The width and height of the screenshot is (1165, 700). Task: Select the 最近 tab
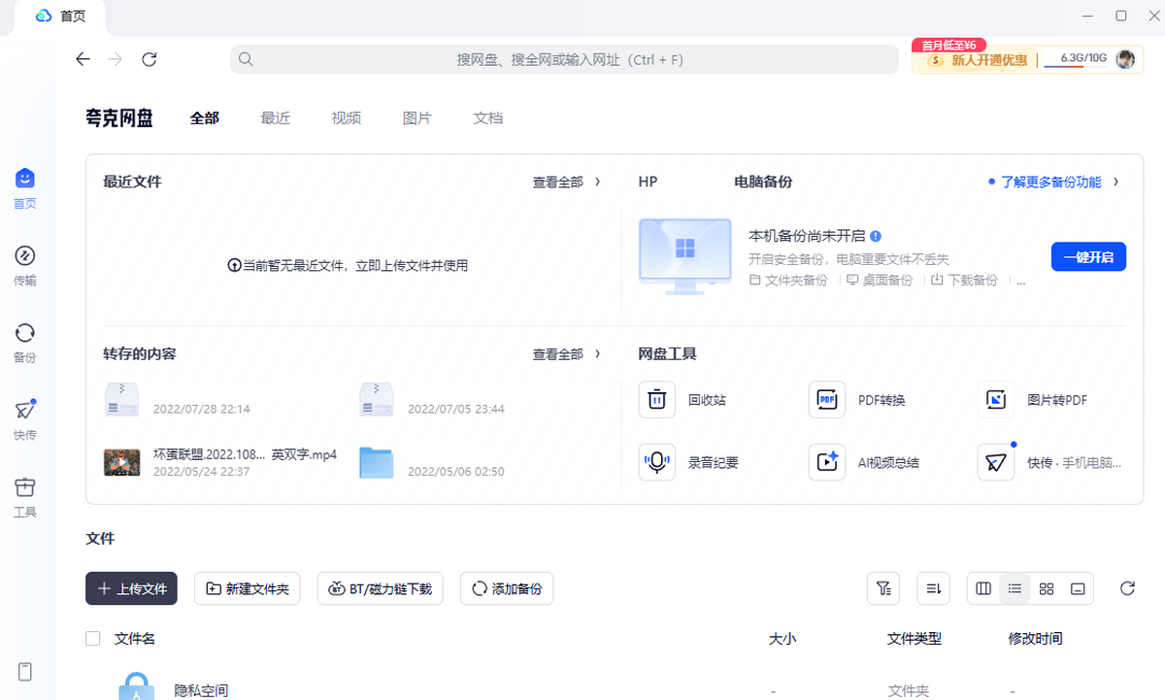tap(276, 117)
